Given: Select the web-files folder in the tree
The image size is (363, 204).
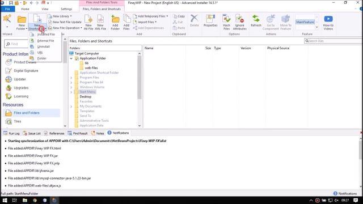Looking at the screenshot, I should tap(91, 68).
